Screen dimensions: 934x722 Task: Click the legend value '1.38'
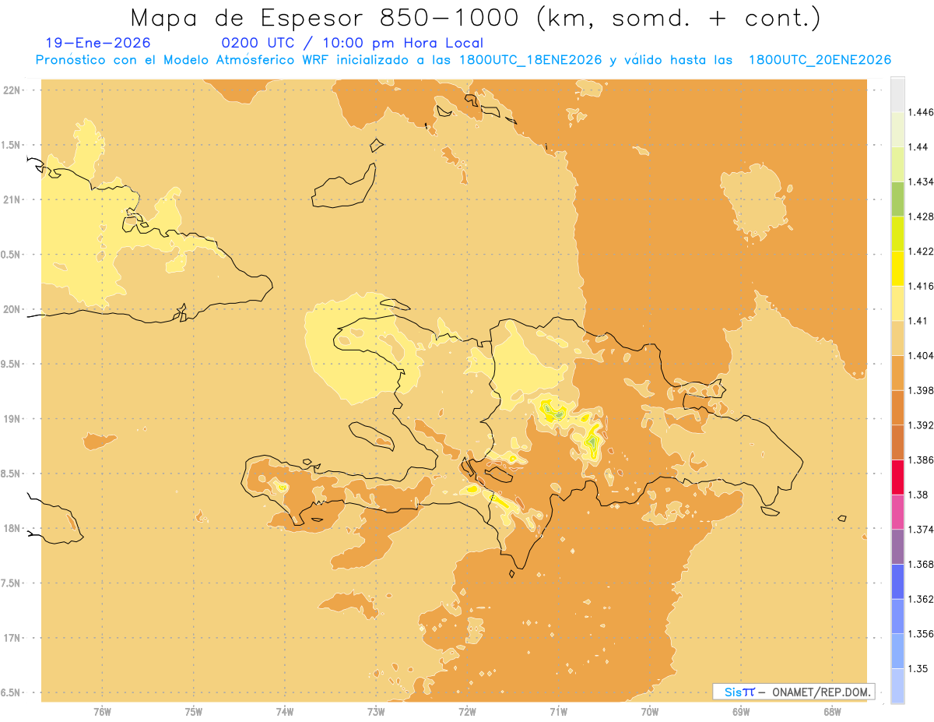(x=919, y=495)
